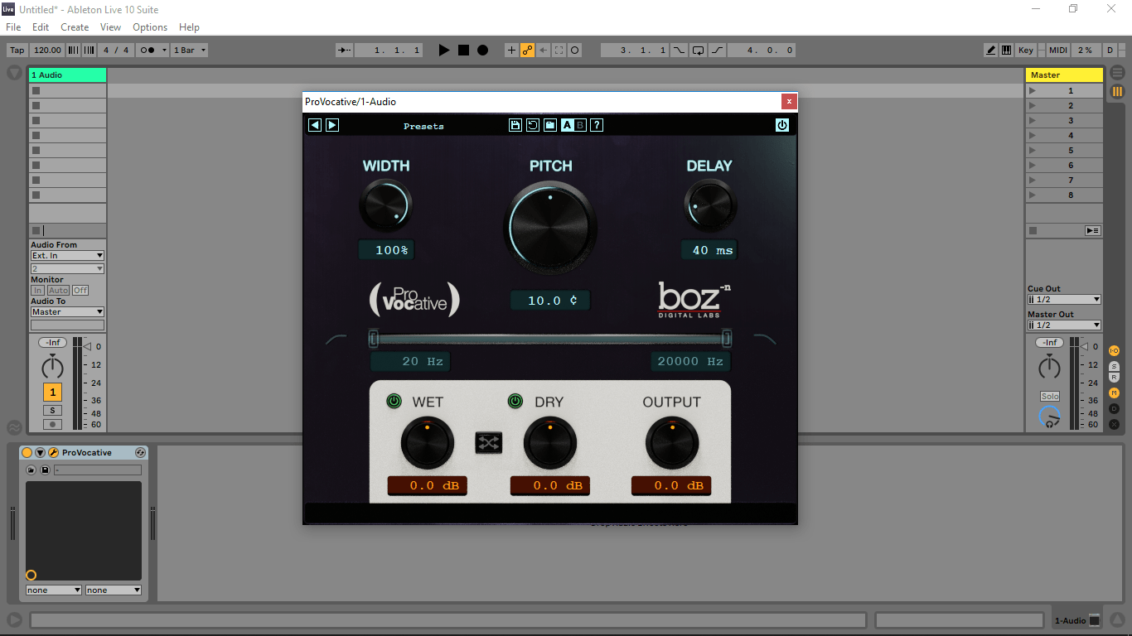The image size is (1132, 636).
Task: Toggle the DRY power button
Action: [515, 402]
